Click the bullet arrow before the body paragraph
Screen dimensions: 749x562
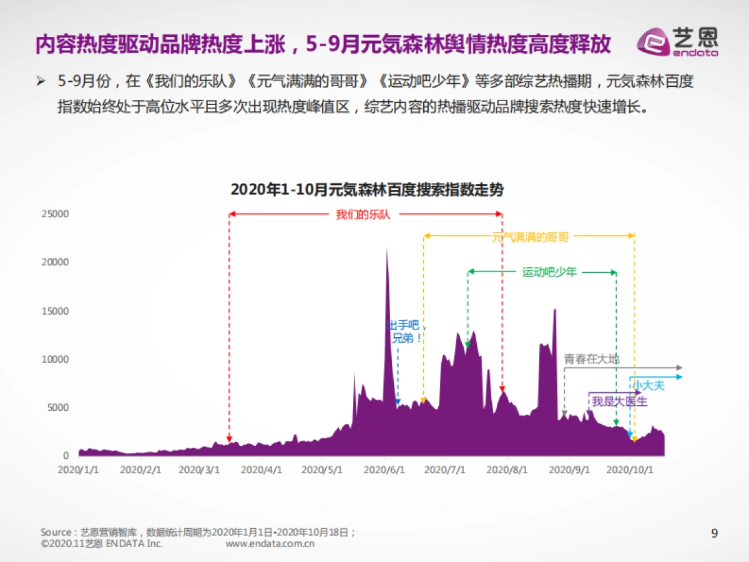pyautogui.click(x=41, y=79)
